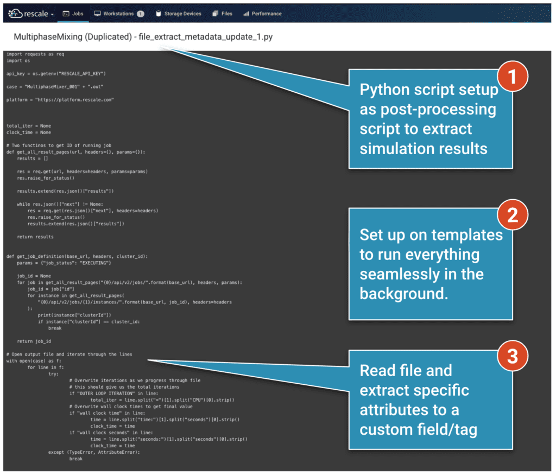Click the 'if "wall clock seconds"' line

[111, 433]
